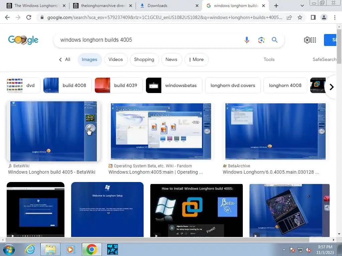This screenshot has width=342, height=256.
Task: Switch to thelonghornarchive directory tab
Action: [x=103, y=6]
